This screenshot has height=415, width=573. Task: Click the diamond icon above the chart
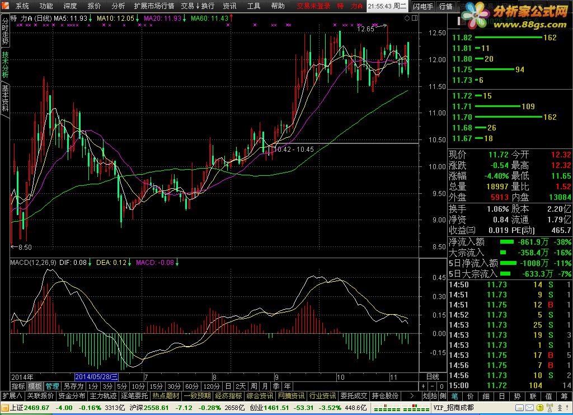[x=407, y=18]
